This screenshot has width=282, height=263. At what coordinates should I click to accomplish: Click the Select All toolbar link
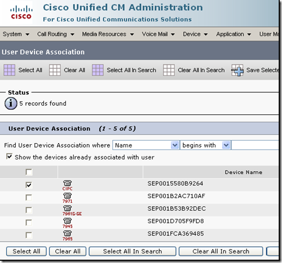pos(30,70)
